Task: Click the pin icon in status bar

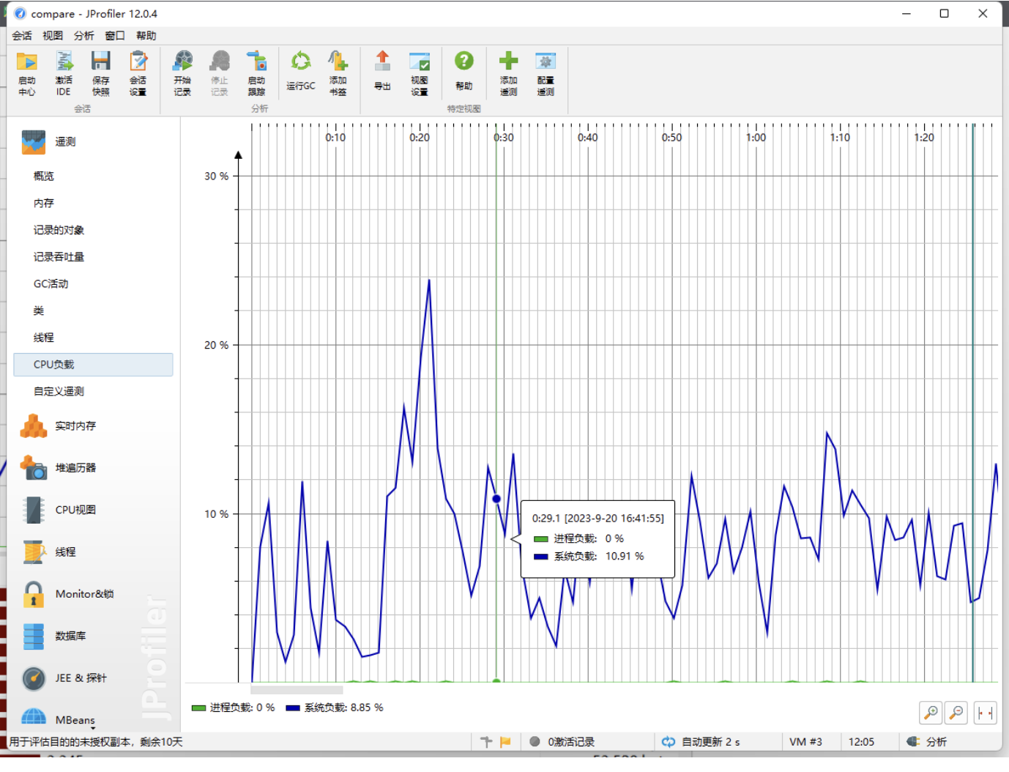Action: click(x=486, y=742)
